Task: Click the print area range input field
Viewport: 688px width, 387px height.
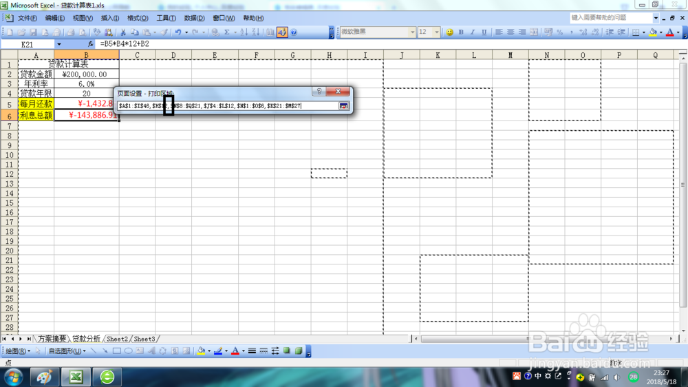Action: (x=227, y=106)
